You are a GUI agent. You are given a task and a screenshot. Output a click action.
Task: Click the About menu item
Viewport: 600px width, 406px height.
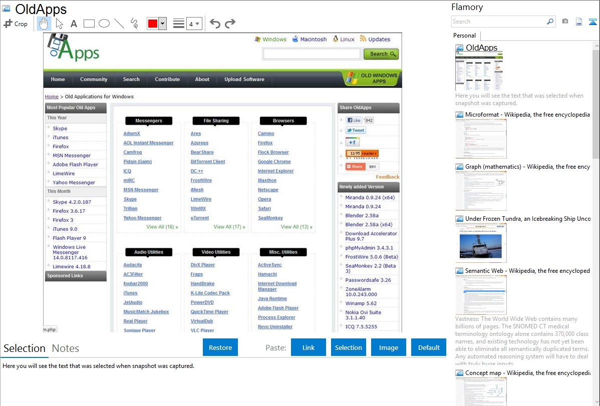[202, 79]
